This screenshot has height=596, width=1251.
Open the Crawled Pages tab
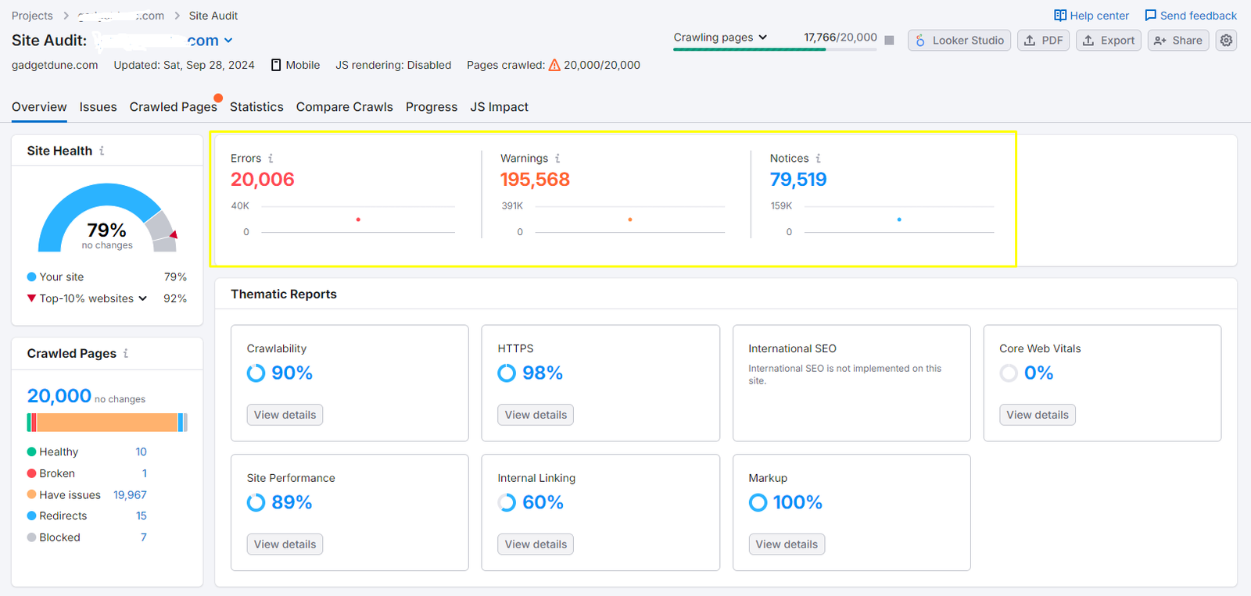[173, 107]
